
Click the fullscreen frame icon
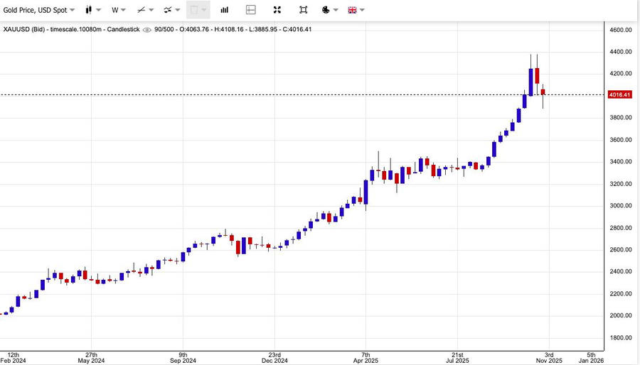tap(304, 10)
